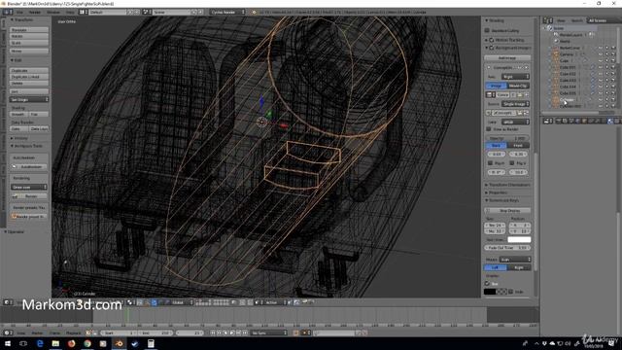Toggle the Flip vertically checkbox

coord(512,163)
